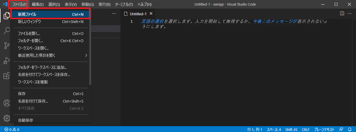Choose 名前を付けてワークスペースを保存... entry
The width and height of the screenshot is (356, 132).
coord(51,75)
